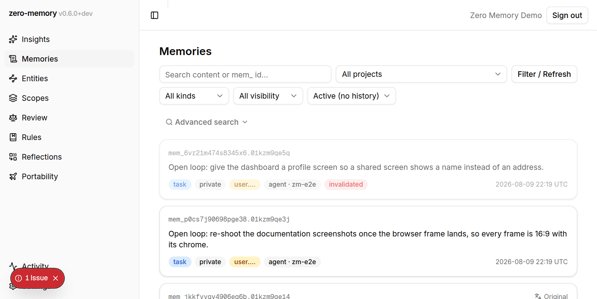Click user.... tag on re-shoot screenshots memory
The height and width of the screenshot is (299, 597).
[245, 262]
